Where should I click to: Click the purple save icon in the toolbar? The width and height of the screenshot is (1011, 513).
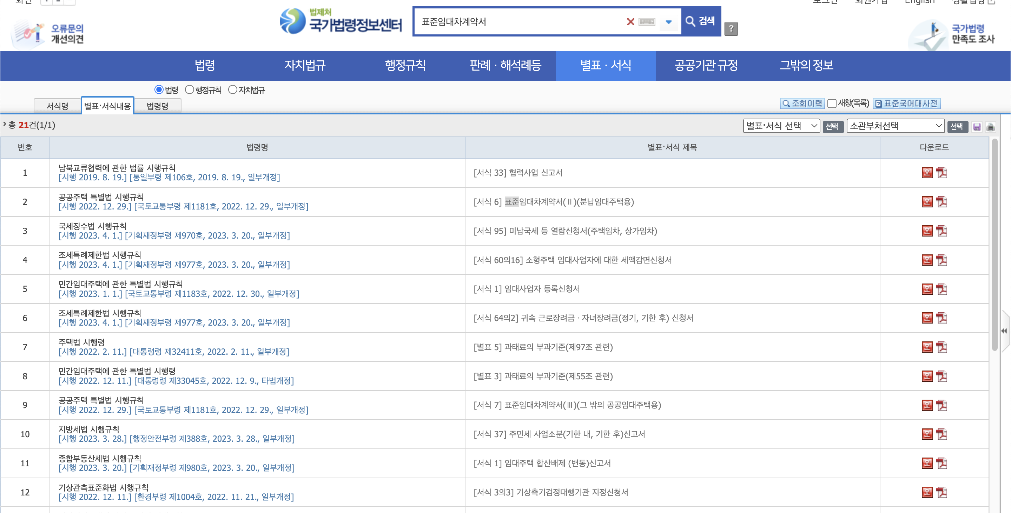point(977,127)
